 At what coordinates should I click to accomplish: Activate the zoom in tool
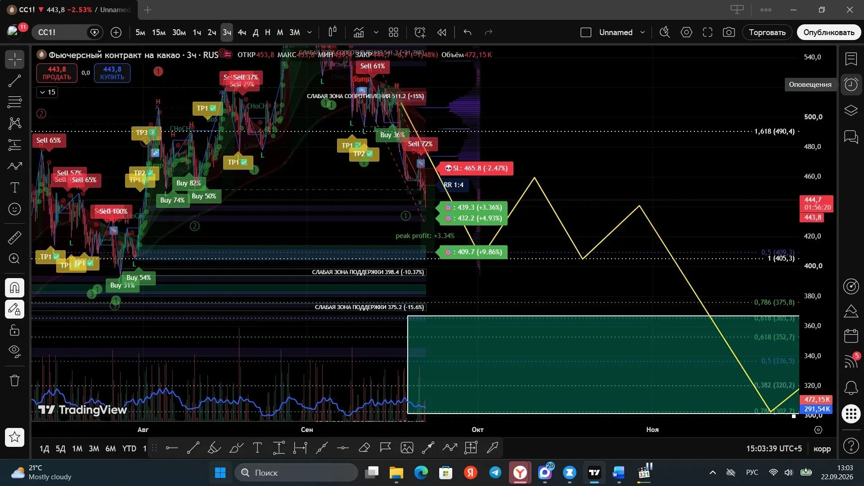pyautogui.click(x=15, y=259)
